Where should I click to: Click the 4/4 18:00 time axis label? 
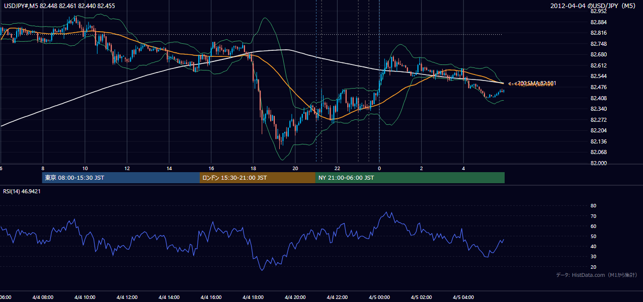[253, 297]
